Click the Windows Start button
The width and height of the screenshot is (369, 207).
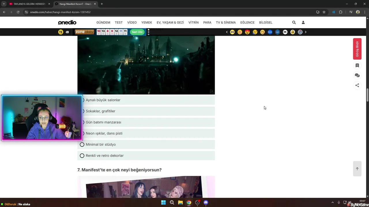(163, 202)
